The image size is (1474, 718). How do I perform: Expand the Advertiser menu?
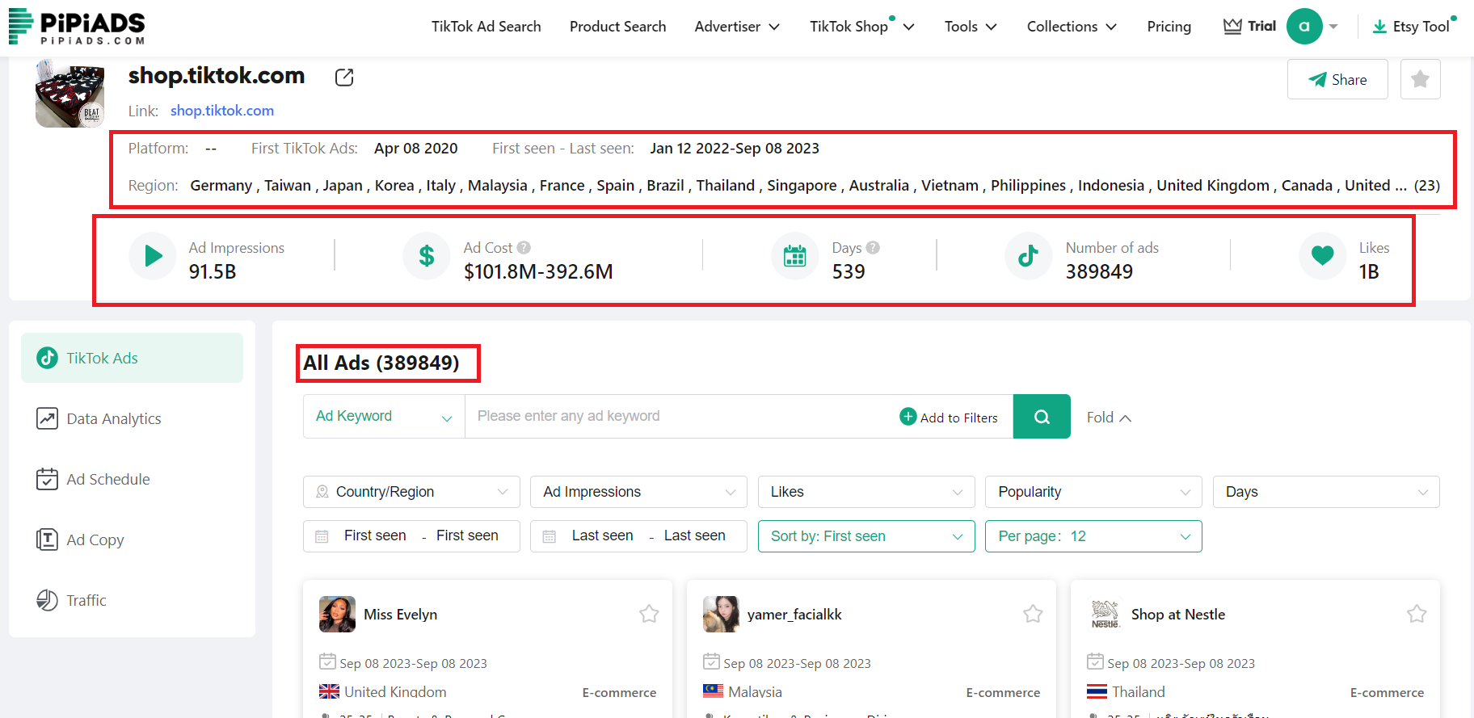tap(737, 27)
